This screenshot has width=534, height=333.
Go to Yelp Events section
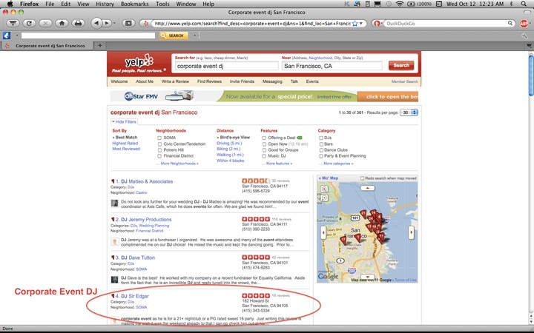[x=312, y=81]
